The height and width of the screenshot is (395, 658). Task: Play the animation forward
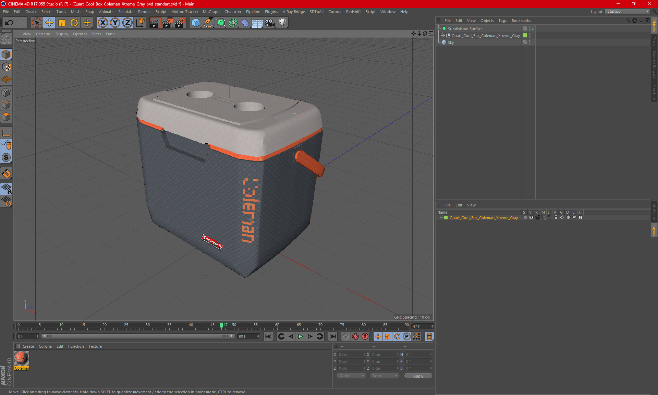click(300, 336)
